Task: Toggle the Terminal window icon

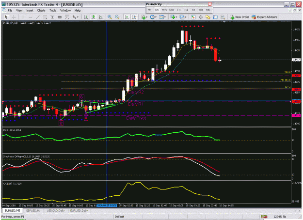Action: click(x=215, y=17)
